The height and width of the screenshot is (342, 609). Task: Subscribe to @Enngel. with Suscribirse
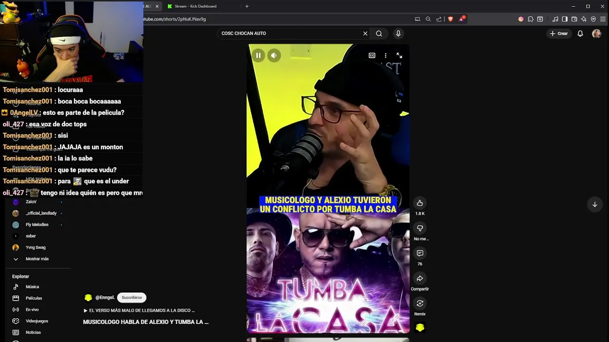[x=132, y=297]
